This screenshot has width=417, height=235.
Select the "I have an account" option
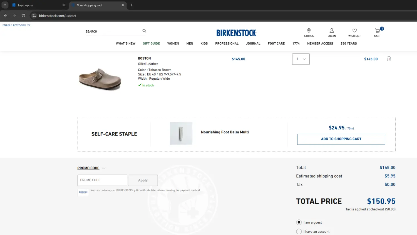click(299, 231)
